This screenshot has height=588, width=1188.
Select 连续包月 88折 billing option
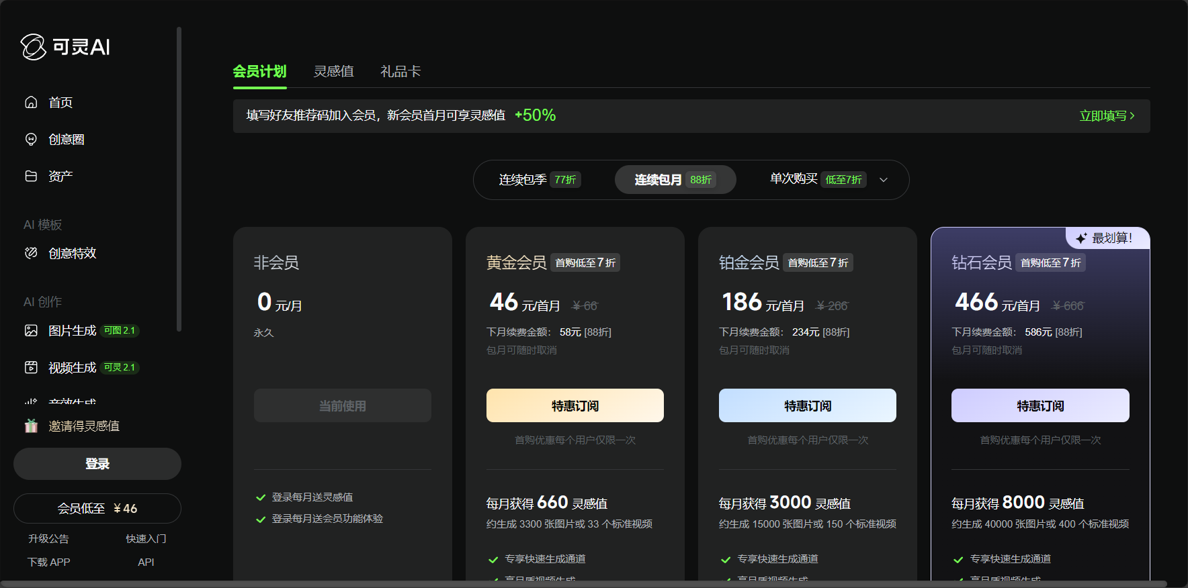pos(675,180)
